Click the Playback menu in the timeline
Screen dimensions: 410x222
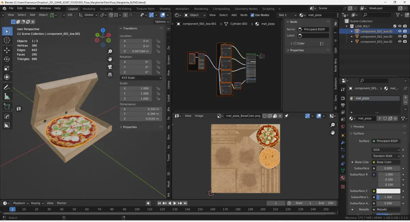(x=20, y=203)
